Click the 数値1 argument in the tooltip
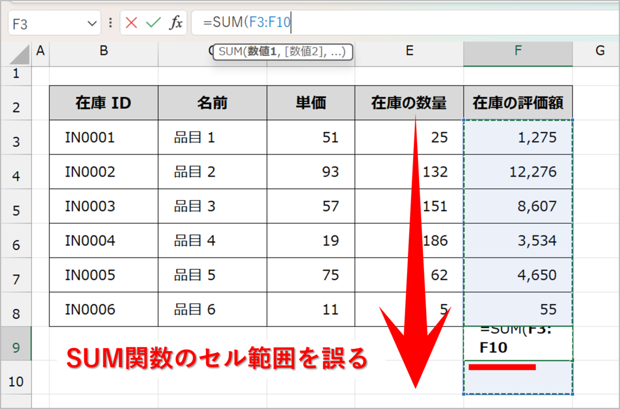The width and height of the screenshot is (620, 409). pyautogui.click(x=262, y=51)
